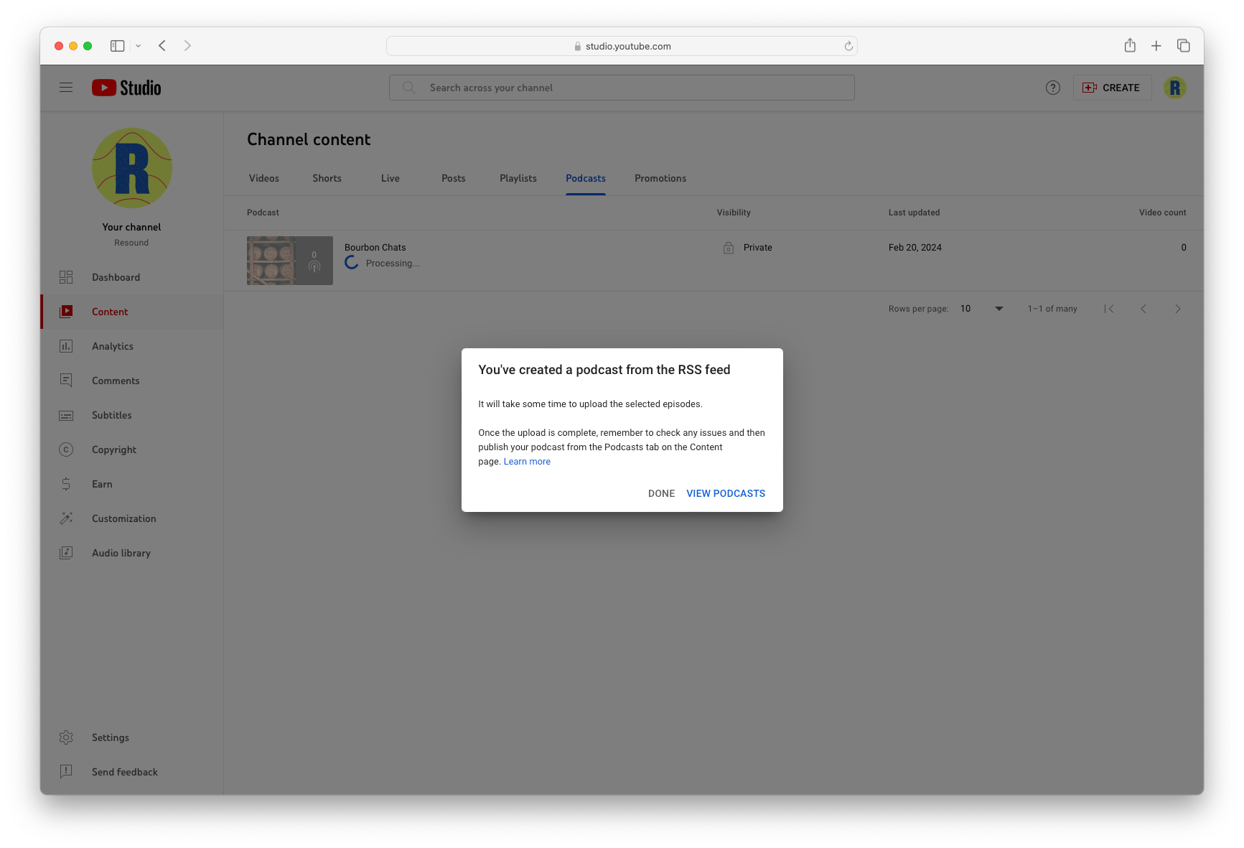Click the Bourbon Chats podcast title
The width and height of the screenshot is (1244, 848).
[x=375, y=247]
